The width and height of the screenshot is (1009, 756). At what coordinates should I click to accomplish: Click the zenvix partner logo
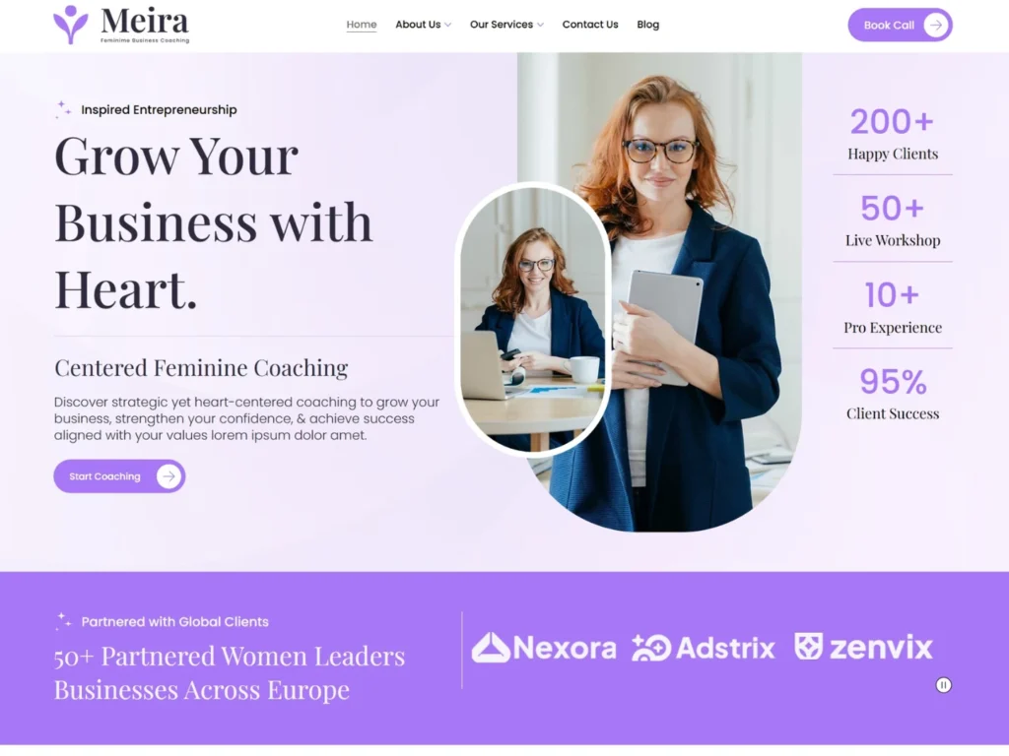(x=863, y=647)
